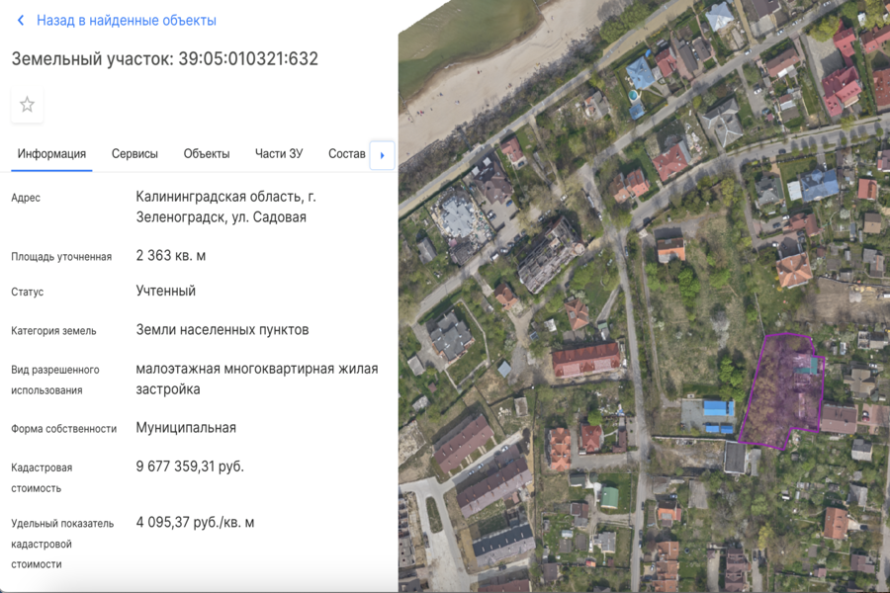Open "Назад в найденные объекты" link
This screenshot has width=890, height=593.
point(126,21)
